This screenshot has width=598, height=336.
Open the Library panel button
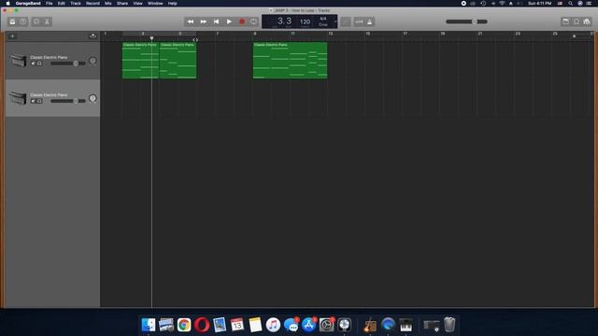12,21
